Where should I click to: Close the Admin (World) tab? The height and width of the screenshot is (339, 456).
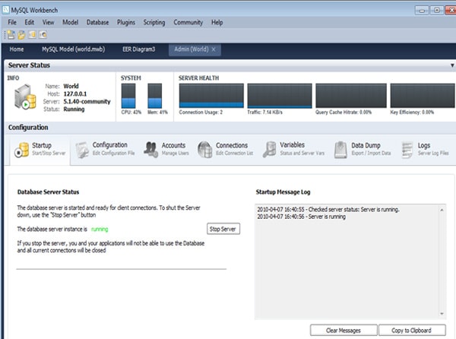click(x=214, y=49)
